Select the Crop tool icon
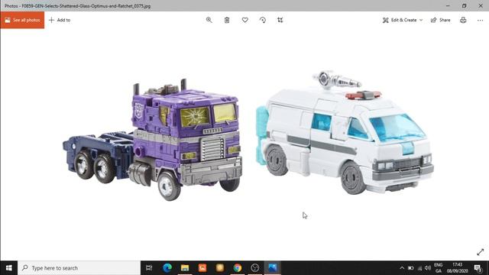Screen dimensions: 489x275 click(280, 20)
